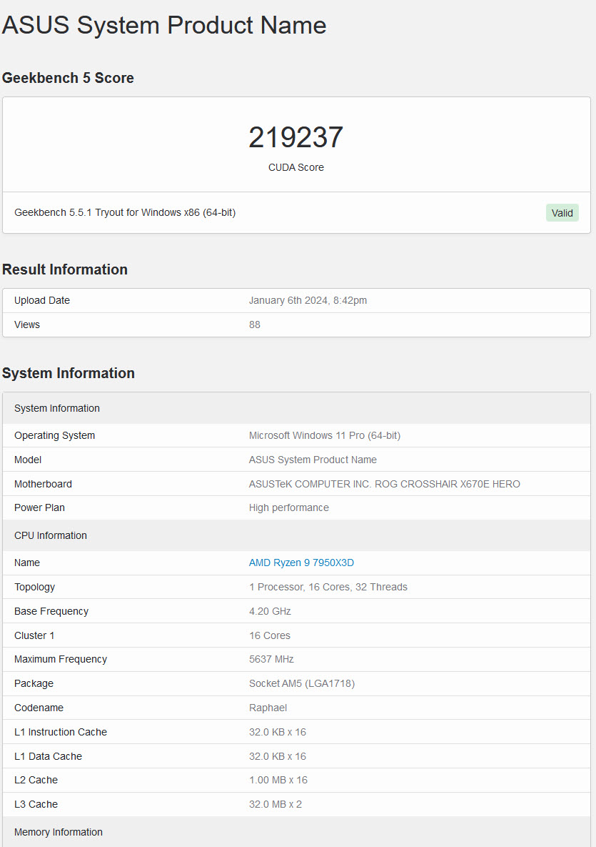Click the Raphael codename value
Viewport: 596px width, 847px height.
268,708
